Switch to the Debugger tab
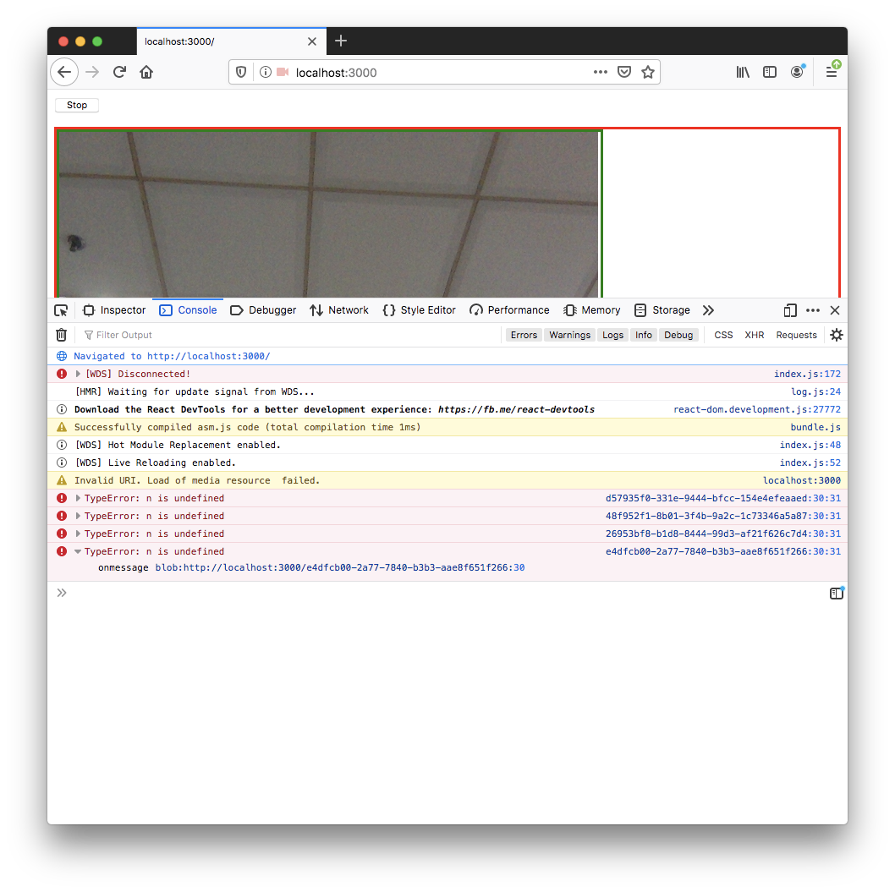Viewport: 895px width, 892px height. tap(263, 310)
